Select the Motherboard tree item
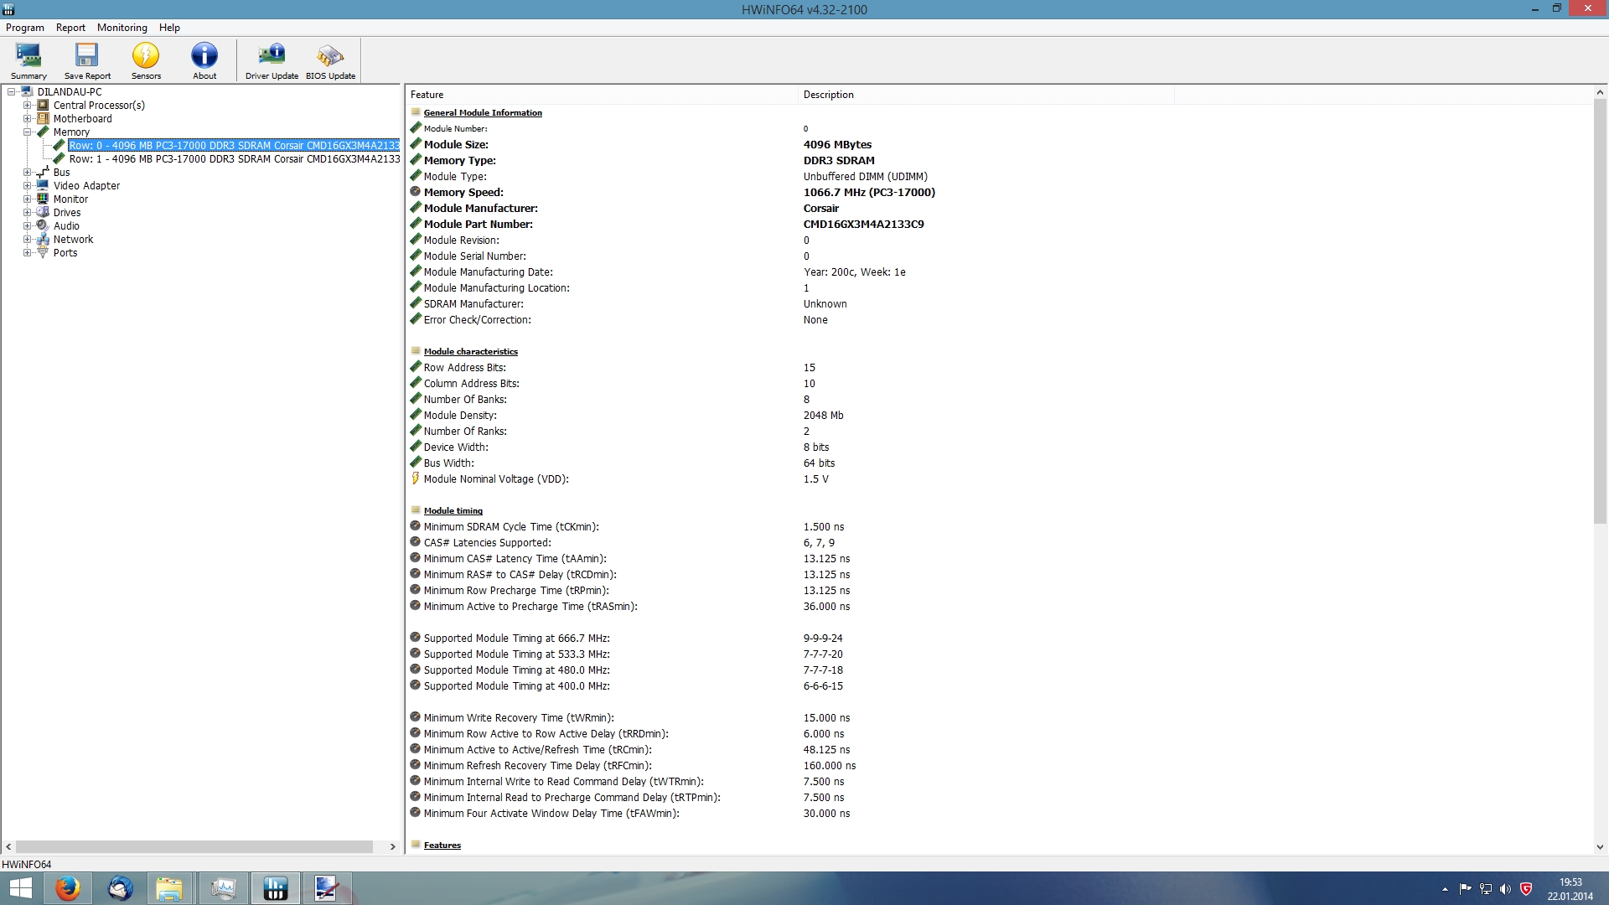1609x905 pixels. point(82,119)
